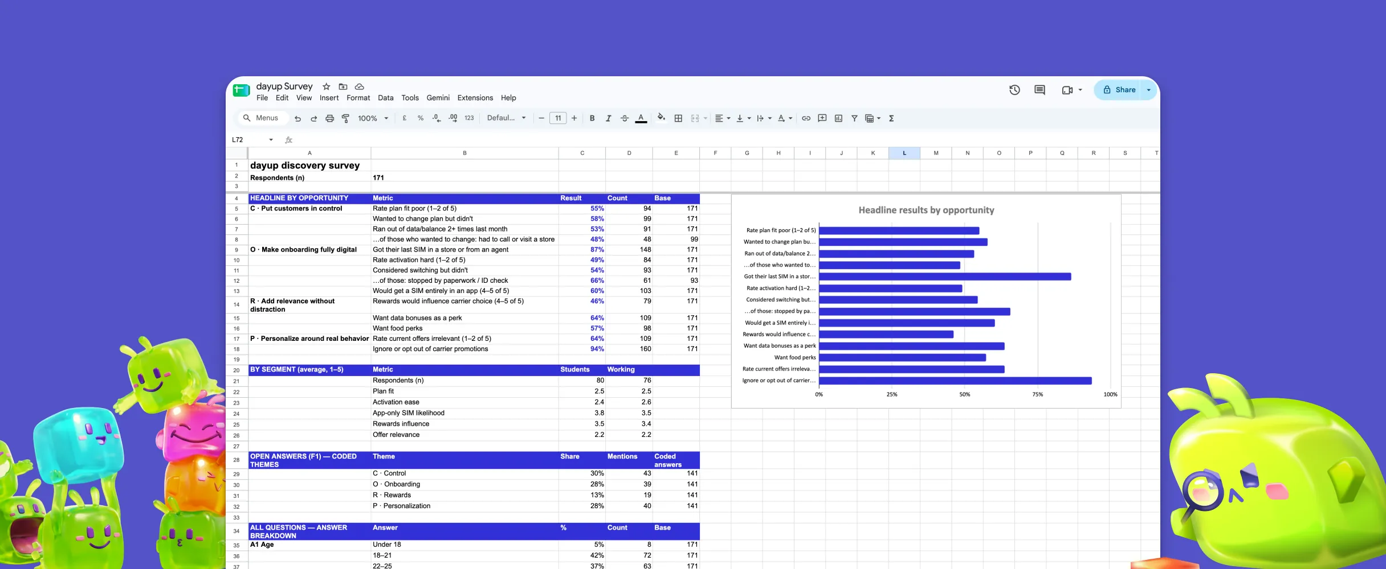Click the Share button
The image size is (1386, 569).
(1119, 90)
